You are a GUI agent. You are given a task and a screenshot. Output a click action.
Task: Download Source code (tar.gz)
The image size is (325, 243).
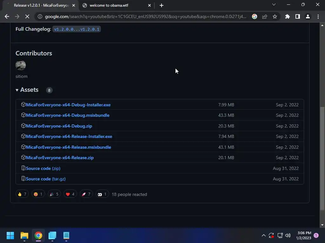(46, 179)
